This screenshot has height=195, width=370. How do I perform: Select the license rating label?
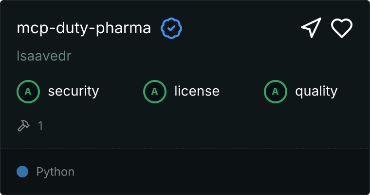pyautogui.click(x=197, y=91)
